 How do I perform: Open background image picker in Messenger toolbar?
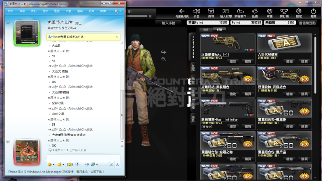click(x=93, y=164)
